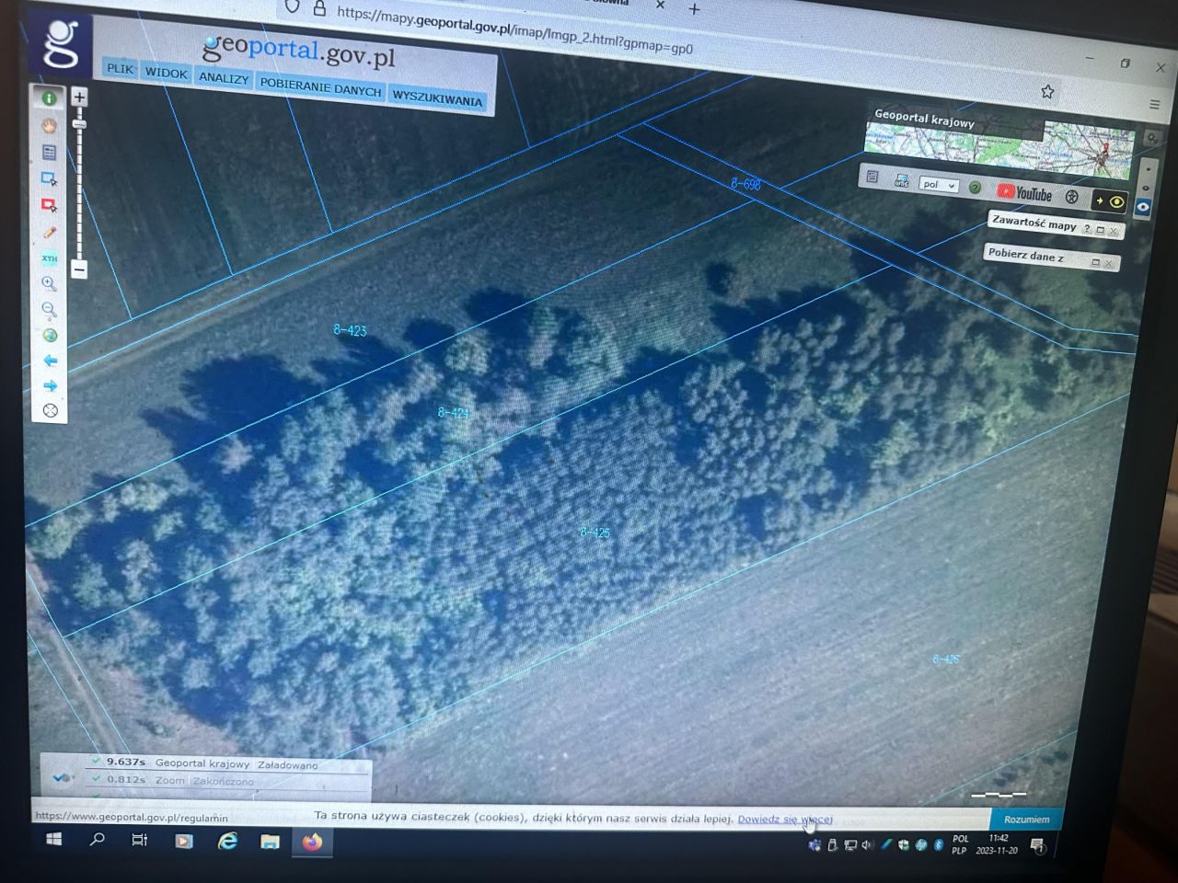Open the Firefox hamburger menu

[x=1155, y=104]
